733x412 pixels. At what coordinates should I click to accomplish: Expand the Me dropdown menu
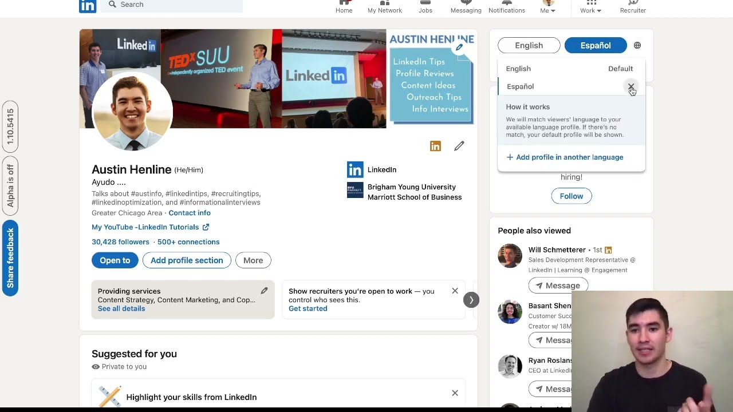point(548,7)
